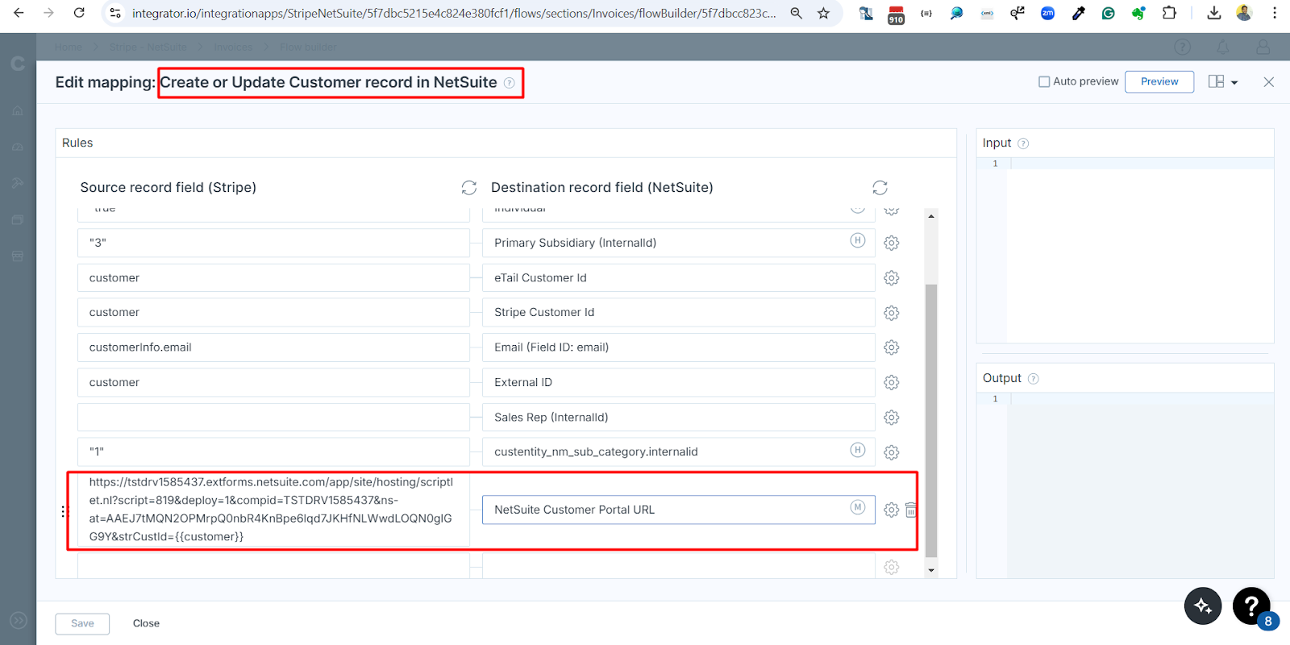Open the AI assistant sparkle button
The width and height of the screenshot is (1290, 645).
point(1202,605)
